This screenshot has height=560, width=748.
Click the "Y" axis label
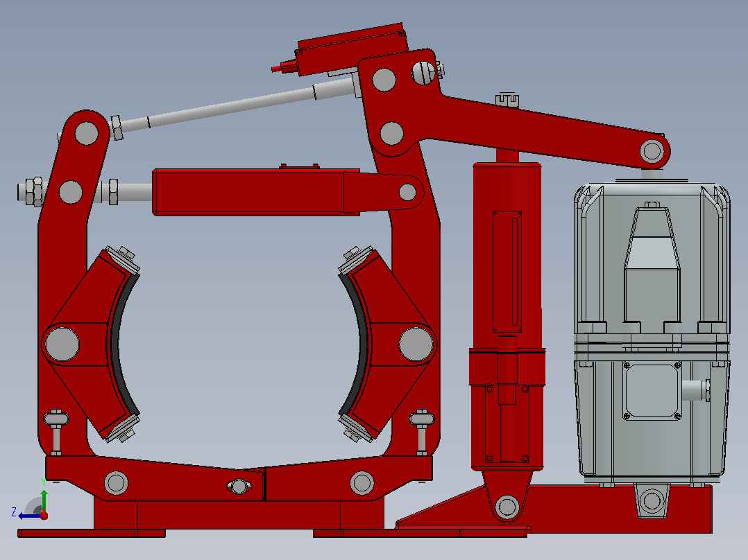[44, 483]
